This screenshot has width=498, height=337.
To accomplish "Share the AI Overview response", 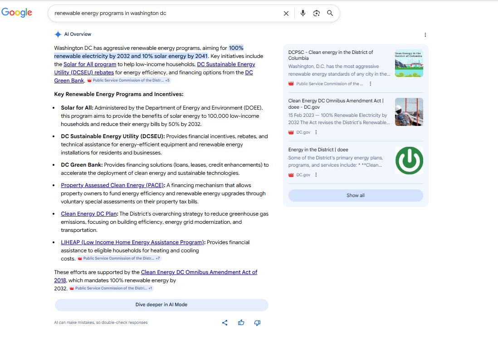I will (225, 323).
